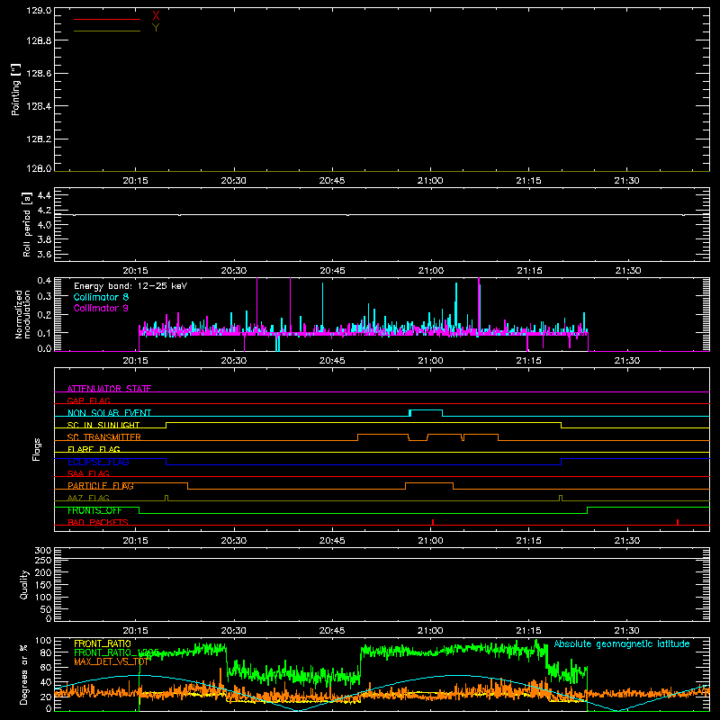Select the olive AAZ_FLAG label
Screen dimensions: 720x720
tap(88, 498)
